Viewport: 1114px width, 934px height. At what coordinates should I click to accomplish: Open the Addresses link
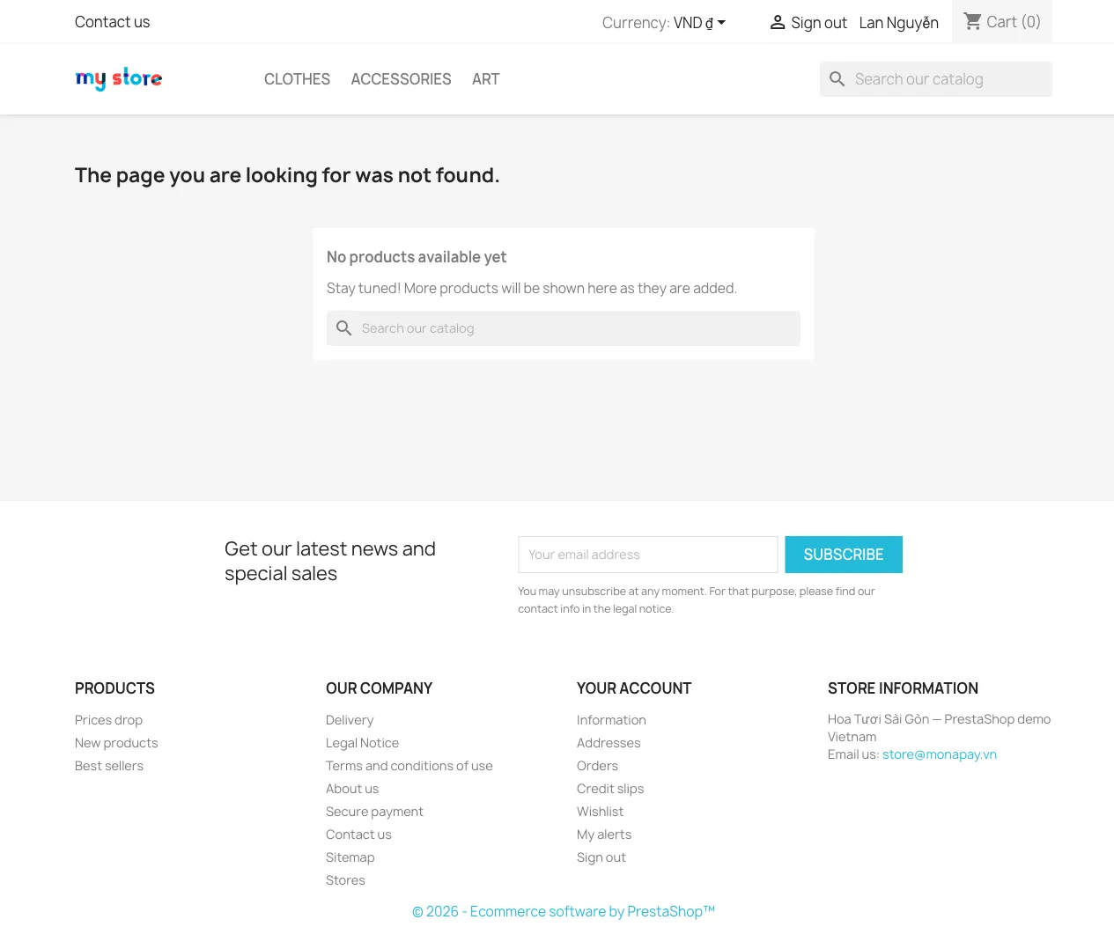point(609,743)
